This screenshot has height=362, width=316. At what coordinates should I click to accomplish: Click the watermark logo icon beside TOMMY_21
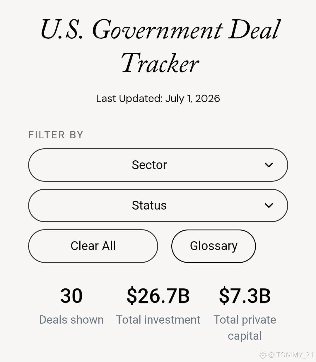pos(263,355)
